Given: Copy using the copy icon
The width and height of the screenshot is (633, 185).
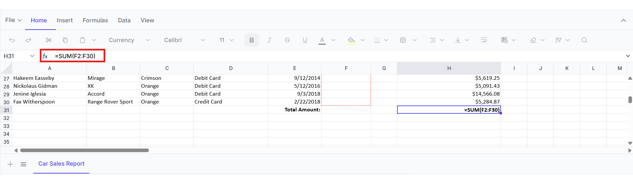Looking at the screenshot, I should (65, 40).
